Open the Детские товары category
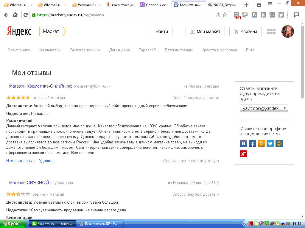Screen dimensions: 305x228 coord(179,50)
